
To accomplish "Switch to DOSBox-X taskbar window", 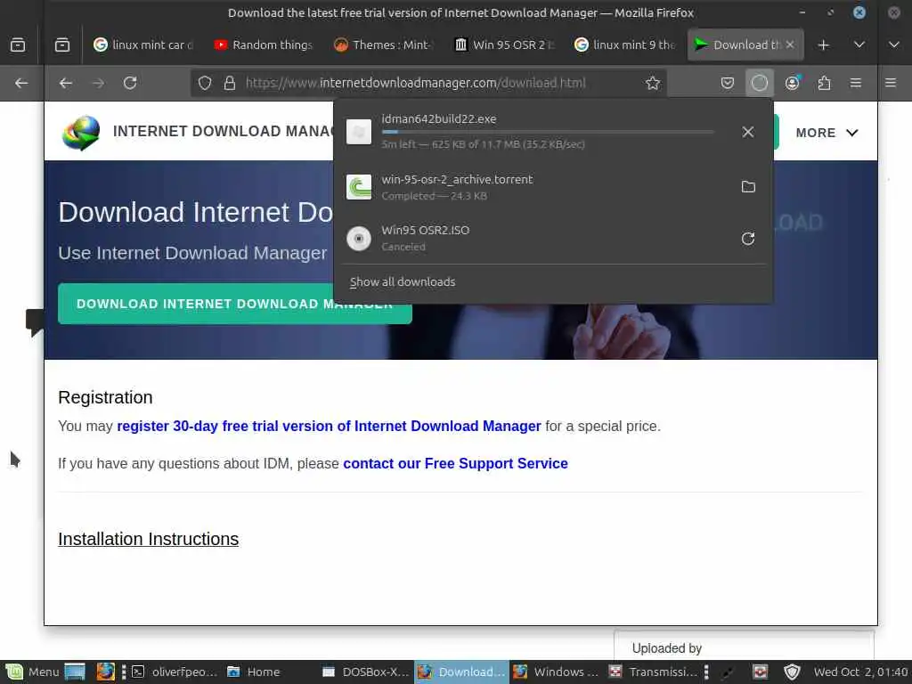I will 366,672.
